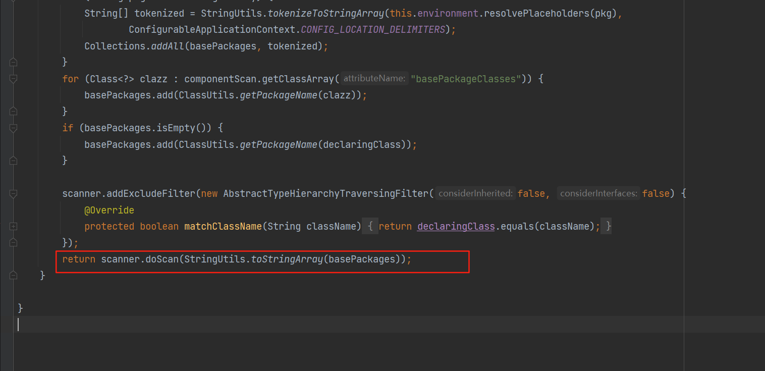Screen dimensions: 765x371
Task: Click the underlined declaringClass reference
Action: pos(456,227)
